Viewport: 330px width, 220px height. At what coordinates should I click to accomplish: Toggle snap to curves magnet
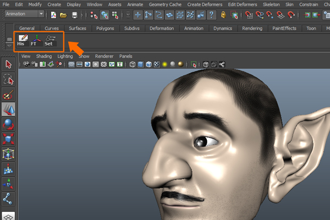[x=260, y=15]
